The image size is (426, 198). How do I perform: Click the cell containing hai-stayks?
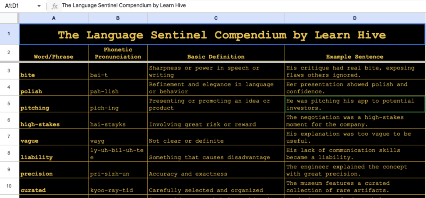pyautogui.click(x=118, y=120)
